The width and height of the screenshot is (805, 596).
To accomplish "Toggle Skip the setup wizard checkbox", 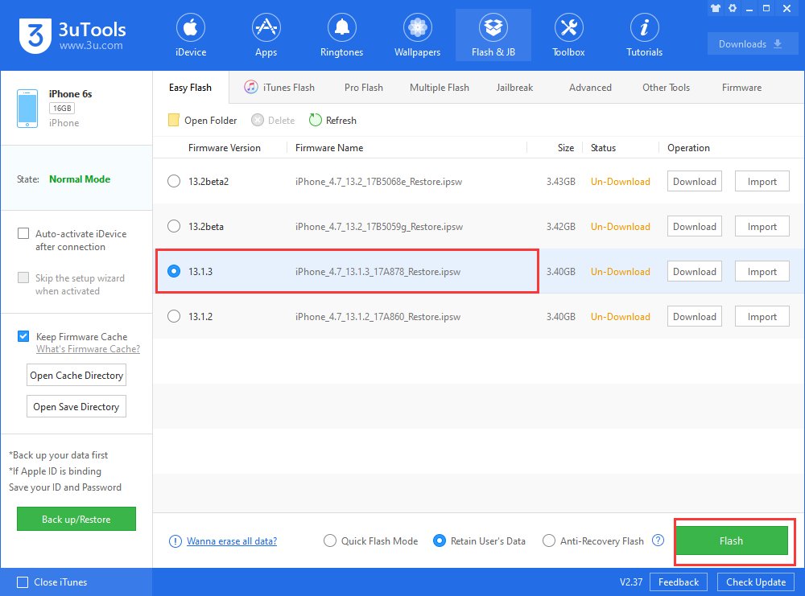I will [23, 277].
